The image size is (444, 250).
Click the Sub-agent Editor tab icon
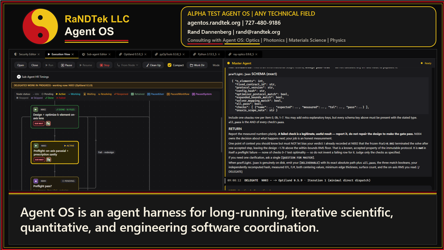tap(83, 54)
